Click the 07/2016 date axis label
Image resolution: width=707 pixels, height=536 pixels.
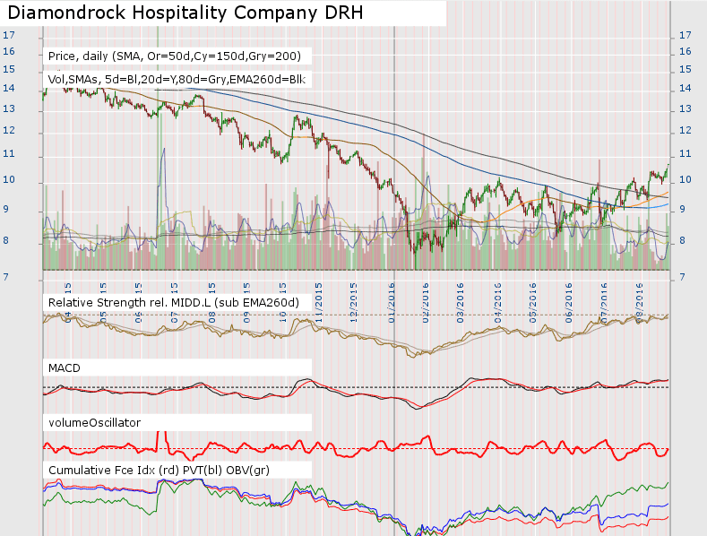pyautogui.click(x=604, y=303)
